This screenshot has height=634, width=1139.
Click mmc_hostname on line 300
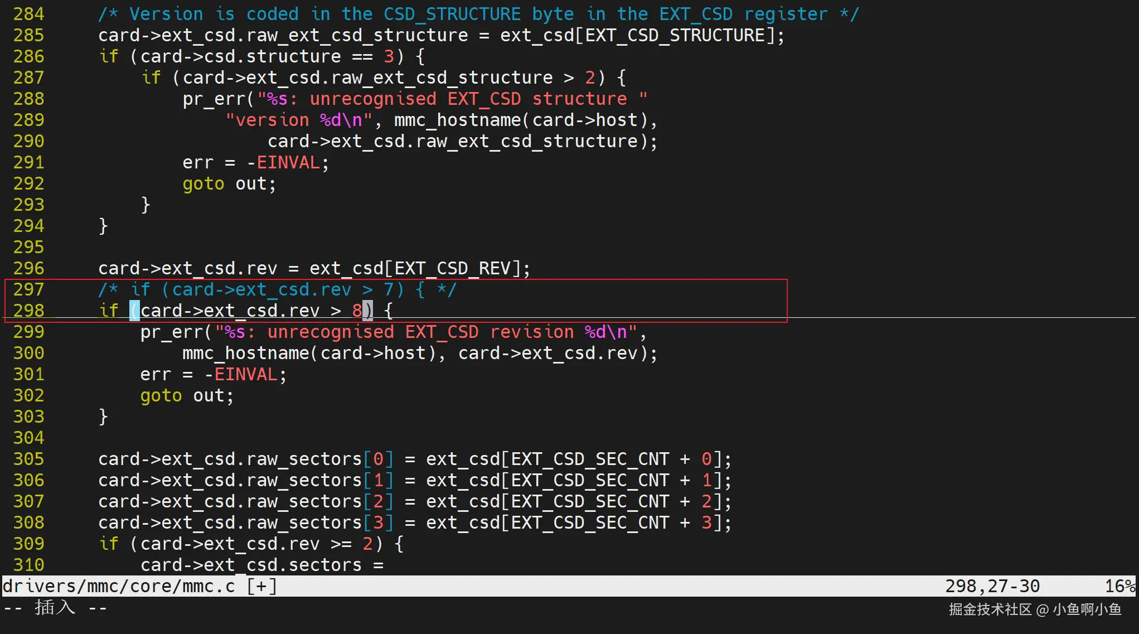(246, 353)
